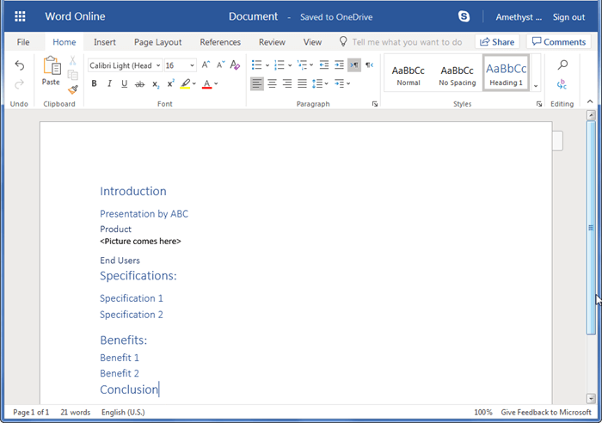602x423 pixels.
Task: Toggle Bold formatting
Action: (x=94, y=83)
